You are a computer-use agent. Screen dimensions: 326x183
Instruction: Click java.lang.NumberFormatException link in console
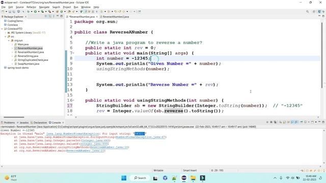point(72,134)
